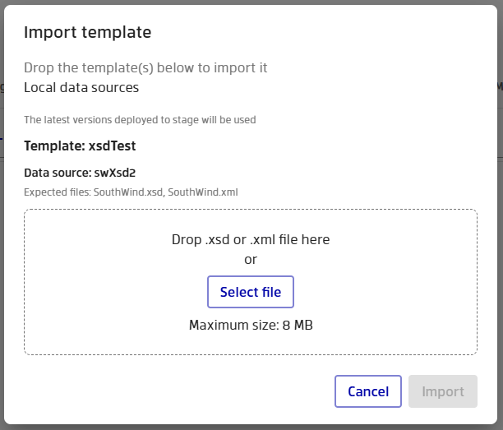Image resolution: width=503 pixels, height=430 pixels.
Task: Select the Local data sources heading
Action: [x=81, y=87]
